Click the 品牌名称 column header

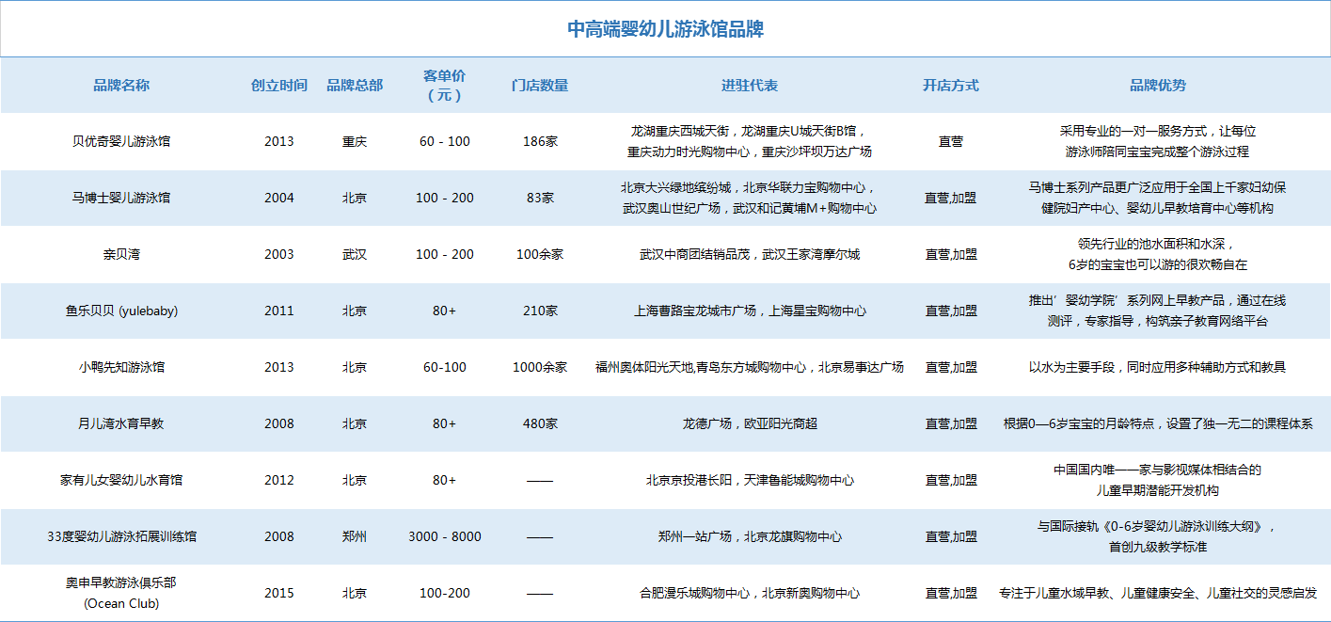point(121,86)
